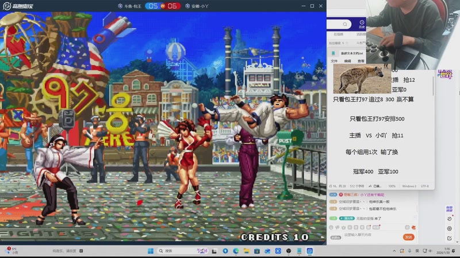Click the edit pencil icon in side panel
This screenshot has height=258, width=460.
[x=450, y=239]
